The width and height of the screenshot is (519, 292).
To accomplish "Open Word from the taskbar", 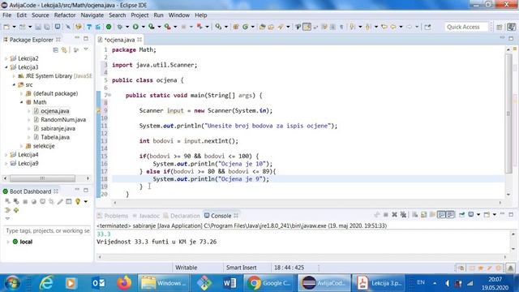I will click(229, 283).
